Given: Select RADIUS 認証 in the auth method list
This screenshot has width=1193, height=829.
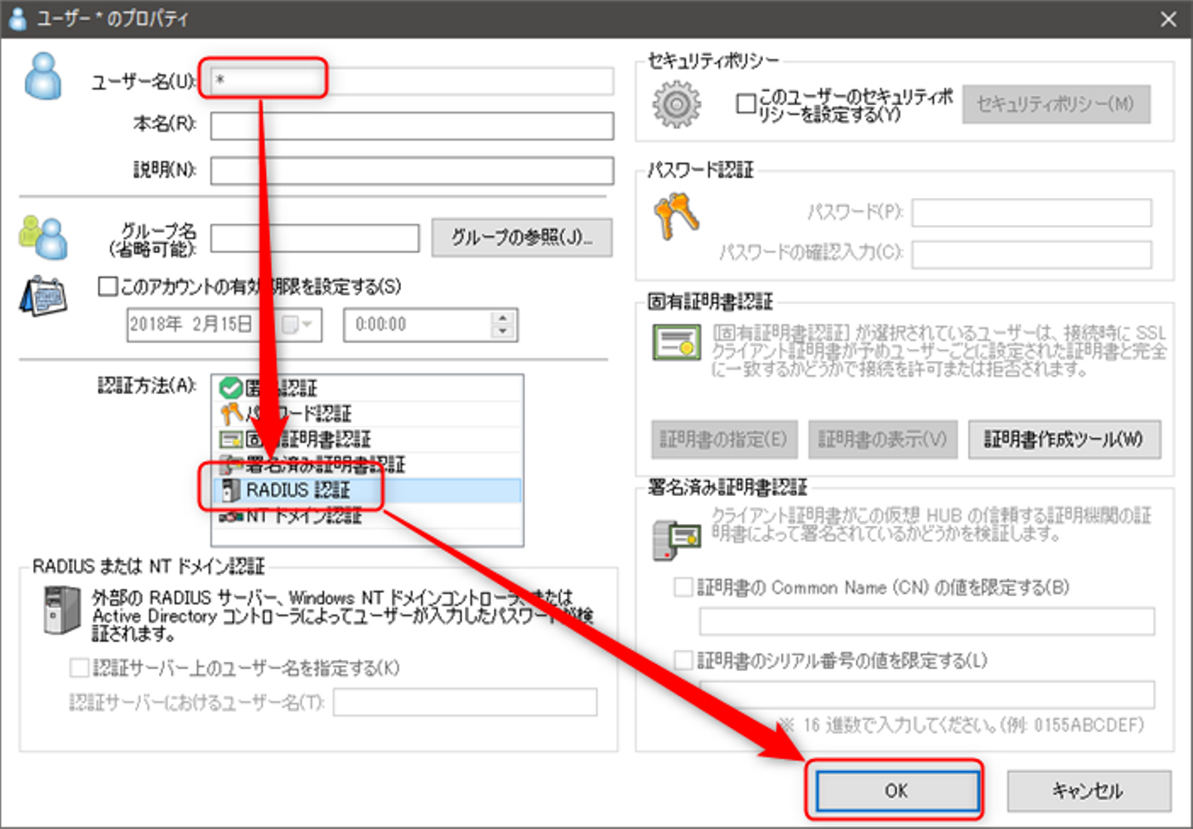Looking at the screenshot, I should click(367, 490).
